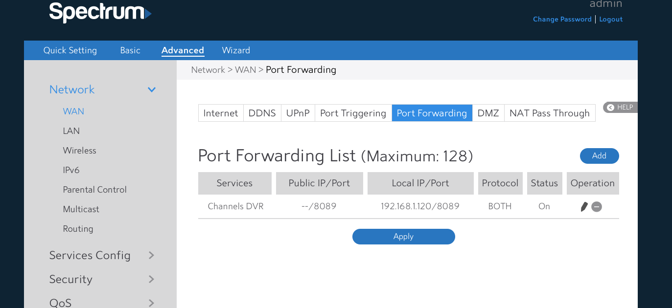This screenshot has height=308, width=672.
Task: Log out using the Logout link
Action: tap(611, 19)
